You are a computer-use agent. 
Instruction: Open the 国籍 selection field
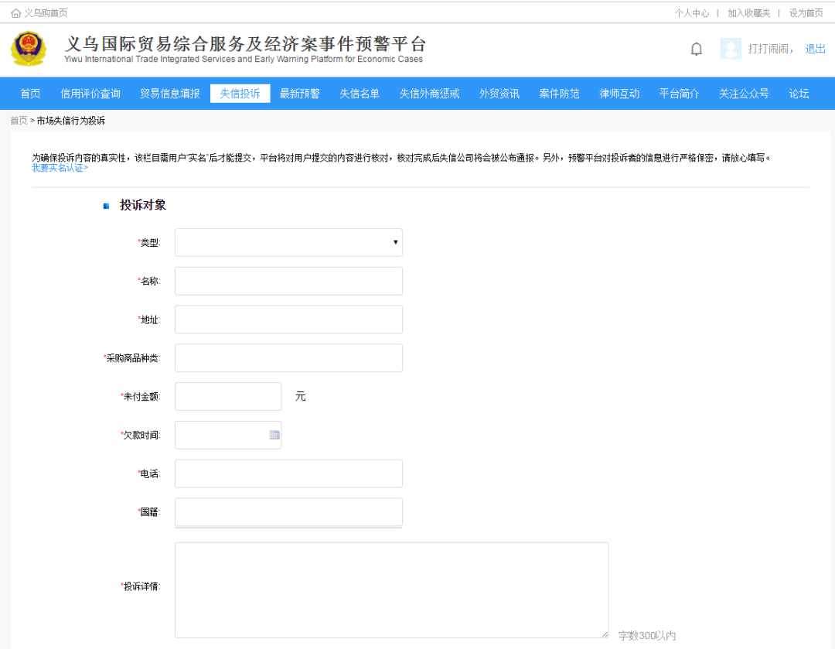click(288, 512)
